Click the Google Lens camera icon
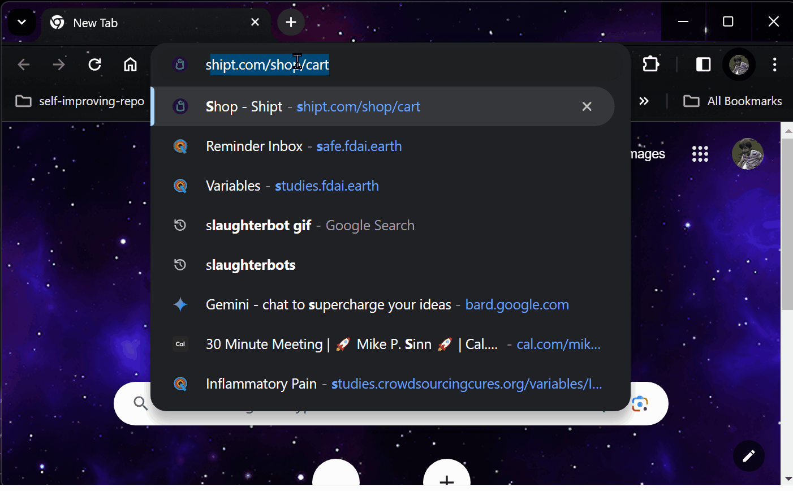793x491 pixels. click(640, 404)
